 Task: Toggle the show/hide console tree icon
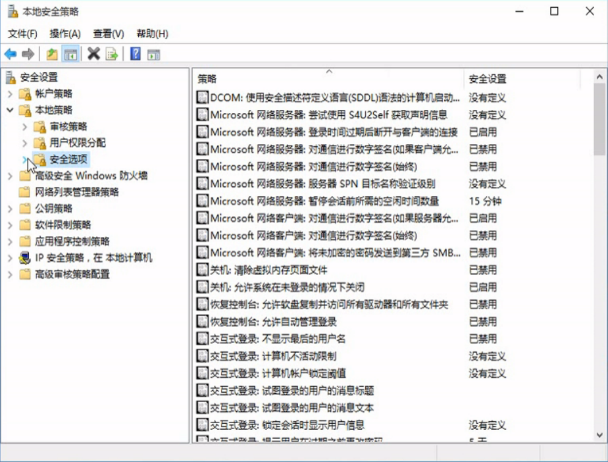click(70, 54)
